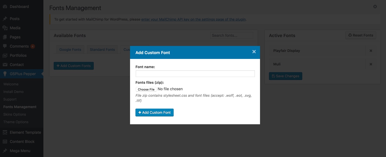Go to the Welcome submenu page
Viewport: 386px width, 157px height.
(11, 84)
